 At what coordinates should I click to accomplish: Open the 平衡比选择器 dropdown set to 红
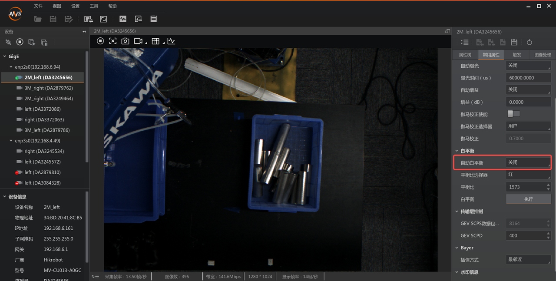pyautogui.click(x=528, y=175)
